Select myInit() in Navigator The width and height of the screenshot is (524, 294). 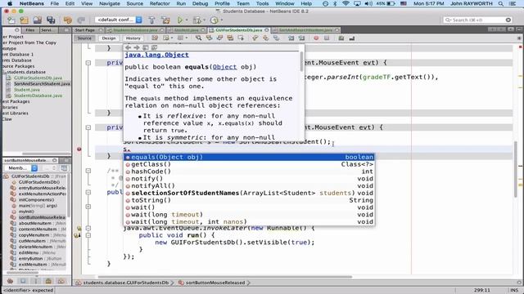pyautogui.click(x=26, y=212)
